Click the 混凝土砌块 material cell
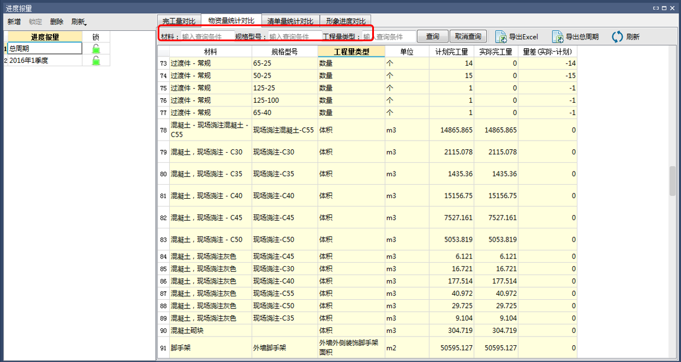Screen dimensions: 681x362 [x=211, y=331]
